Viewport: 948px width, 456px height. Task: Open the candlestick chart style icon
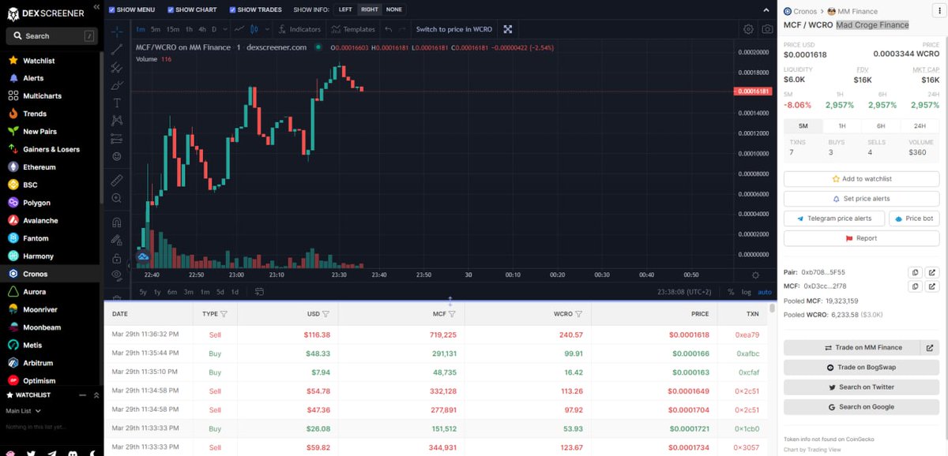click(x=254, y=29)
